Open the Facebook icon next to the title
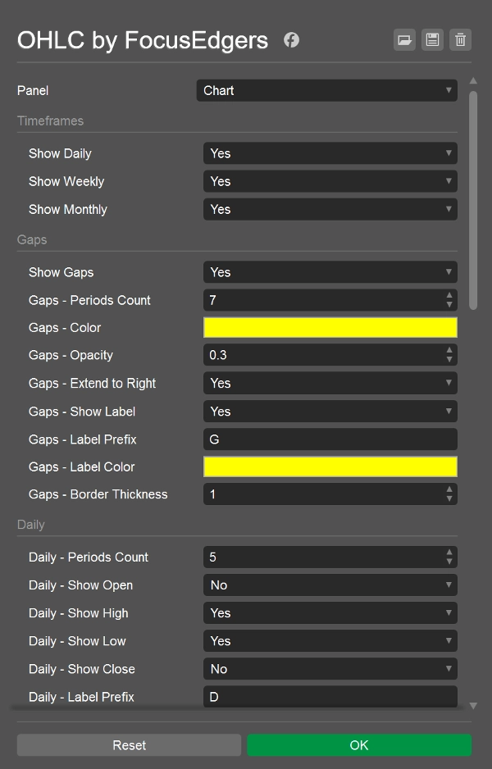The height and width of the screenshot is (769, 492). (x=291, y=39)
